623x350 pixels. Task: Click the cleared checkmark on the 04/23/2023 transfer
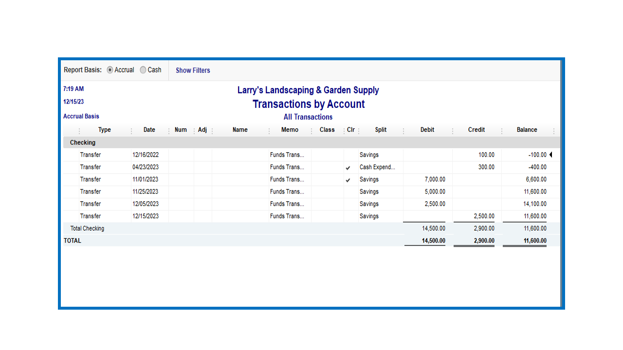click(x=348, y=167)
